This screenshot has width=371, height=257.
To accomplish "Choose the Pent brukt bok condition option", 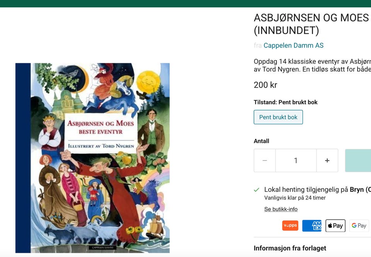I will [278, 117].
